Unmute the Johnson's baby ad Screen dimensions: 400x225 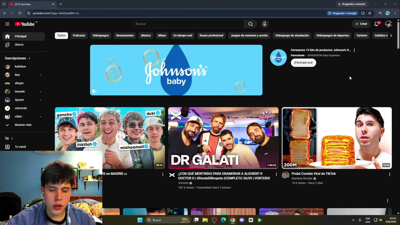[x=94, y=91]
